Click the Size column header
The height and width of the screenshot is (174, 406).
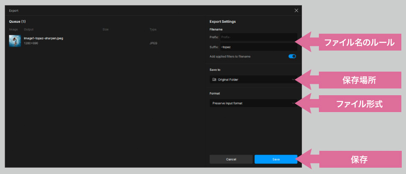click(105, 29)
